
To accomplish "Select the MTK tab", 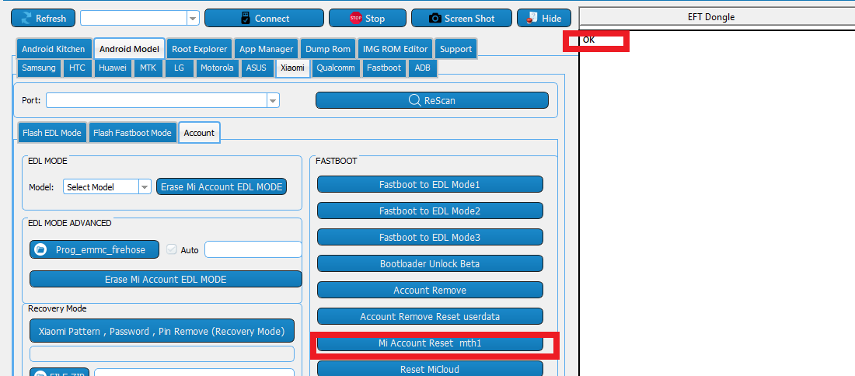I will click(148, 68).
